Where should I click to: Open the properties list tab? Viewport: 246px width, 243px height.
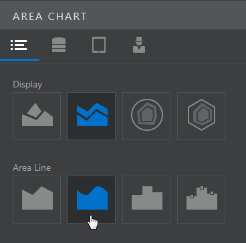point(19,45)
